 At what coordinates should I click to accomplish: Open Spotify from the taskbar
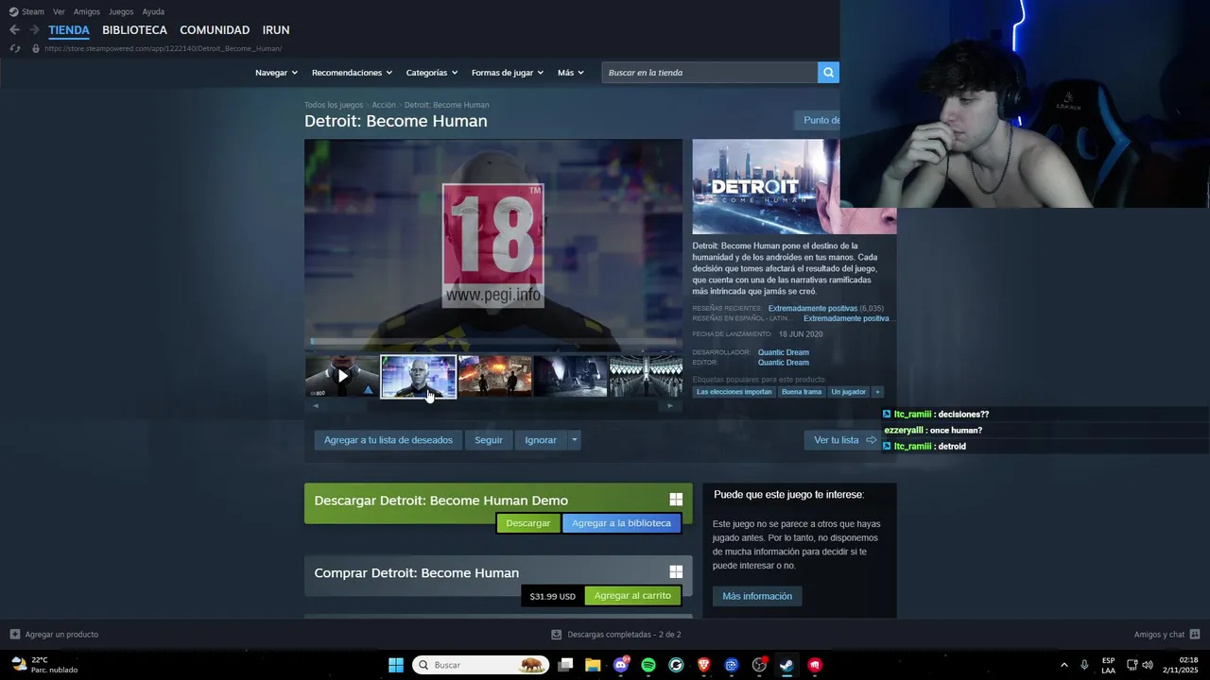[x=648, y=665]
